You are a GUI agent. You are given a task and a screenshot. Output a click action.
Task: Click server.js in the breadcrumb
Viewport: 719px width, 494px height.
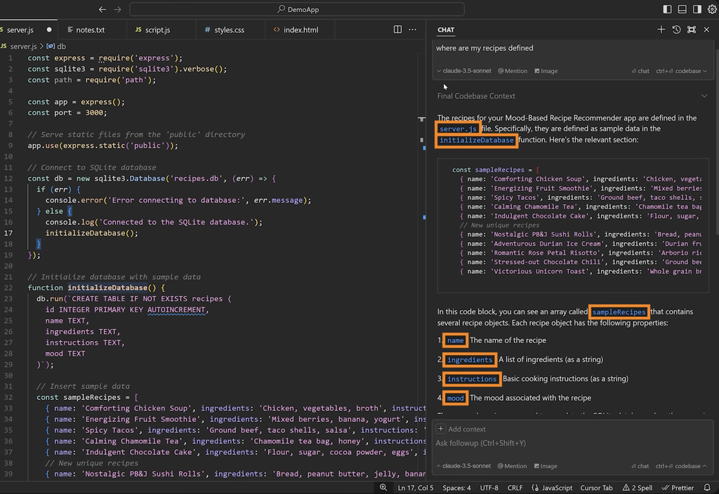(x=23, y=46)
